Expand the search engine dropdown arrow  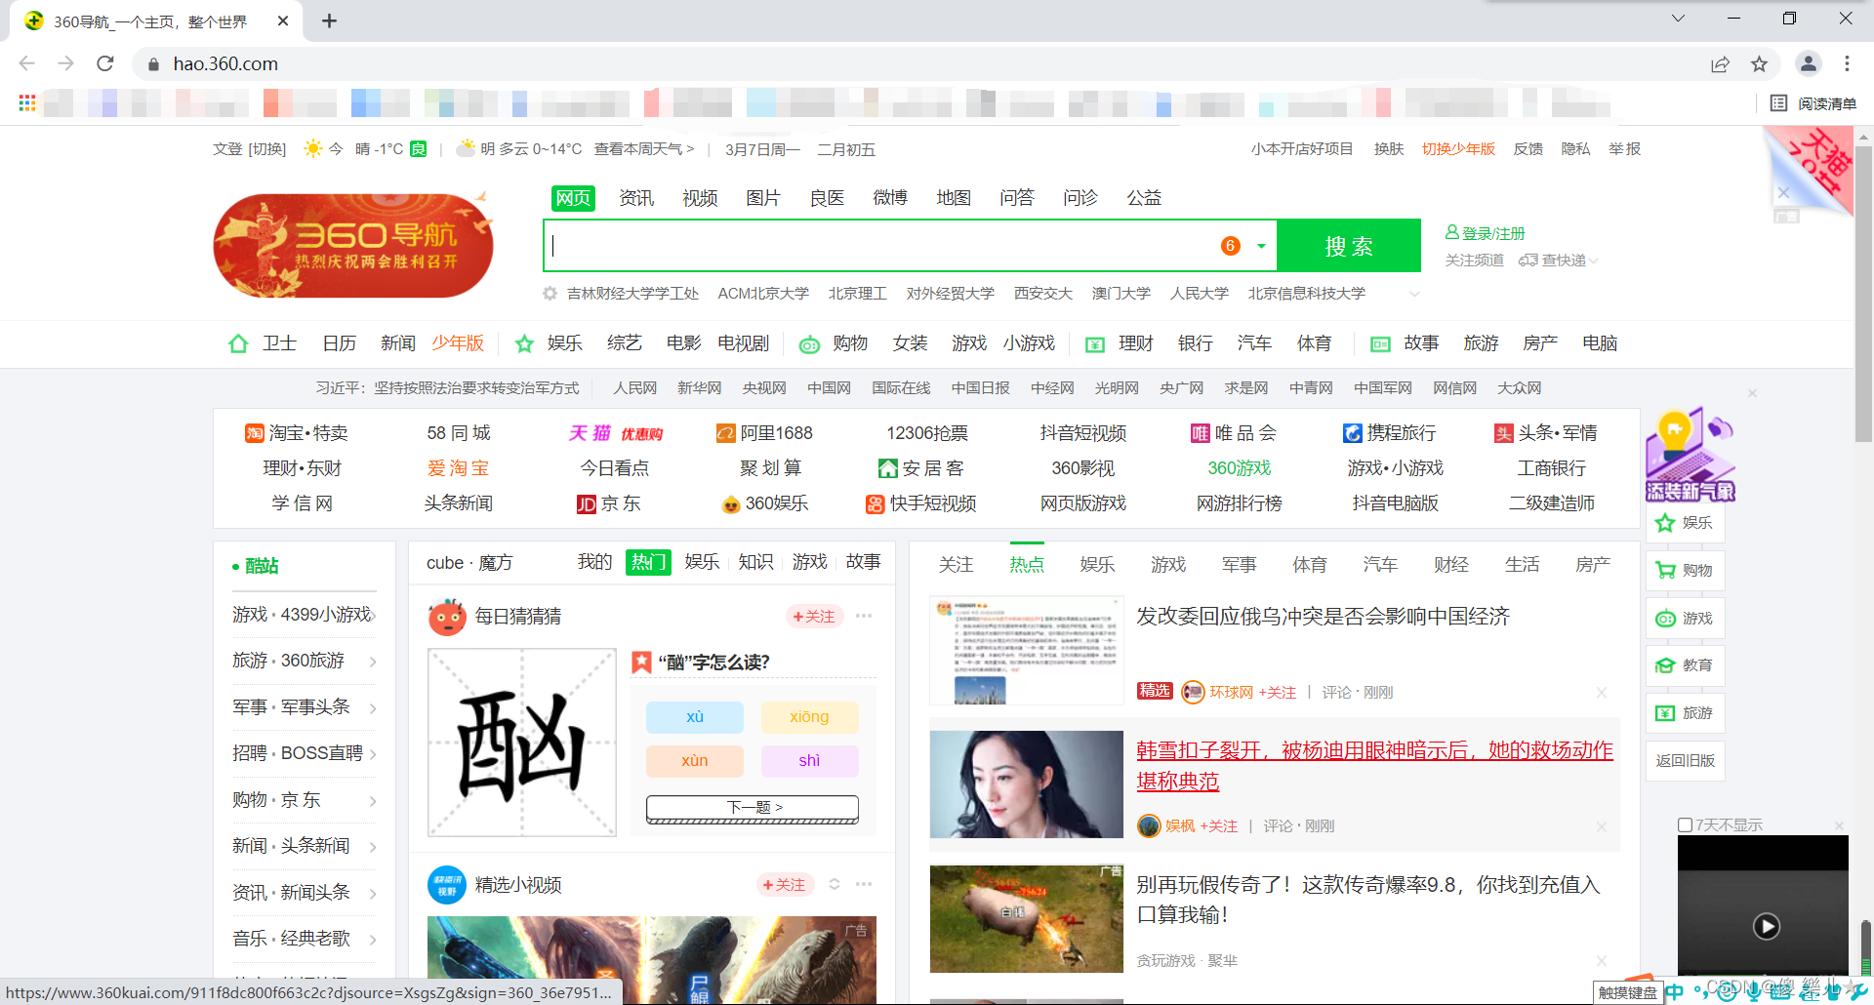coord(1261,246)
